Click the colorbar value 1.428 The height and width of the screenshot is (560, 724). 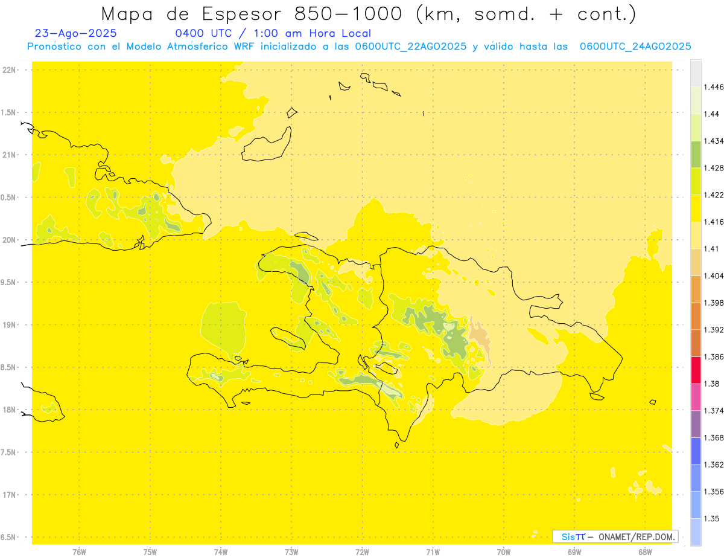pos(714,168)
